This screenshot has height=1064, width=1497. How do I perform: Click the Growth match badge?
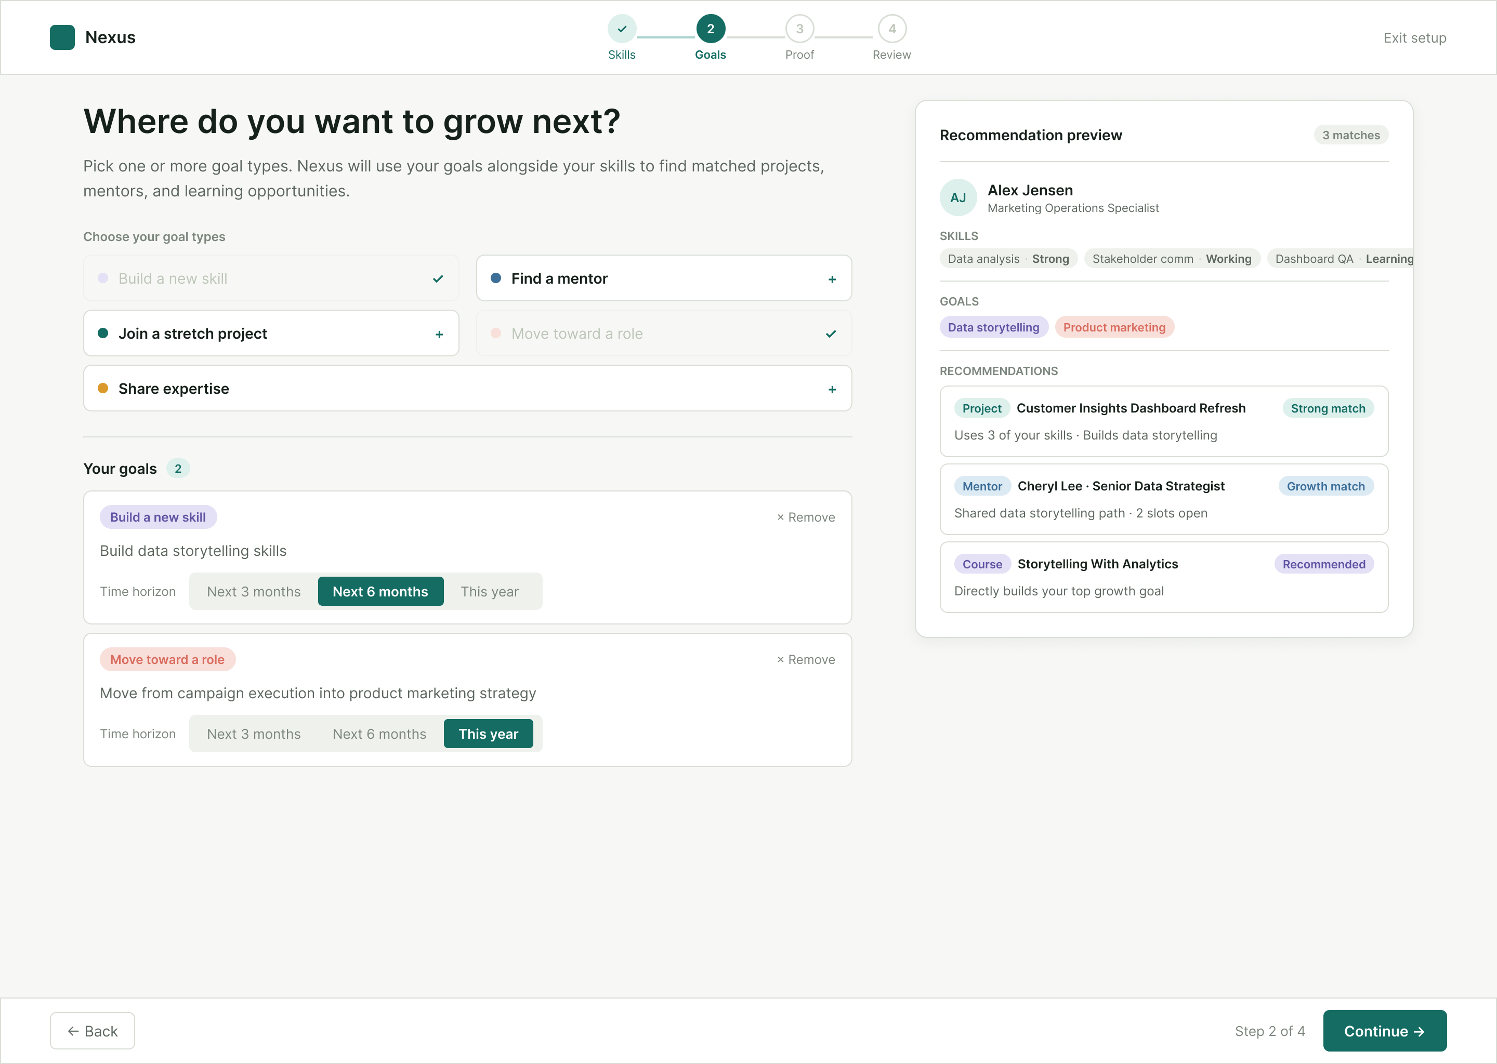[1325, 486]
